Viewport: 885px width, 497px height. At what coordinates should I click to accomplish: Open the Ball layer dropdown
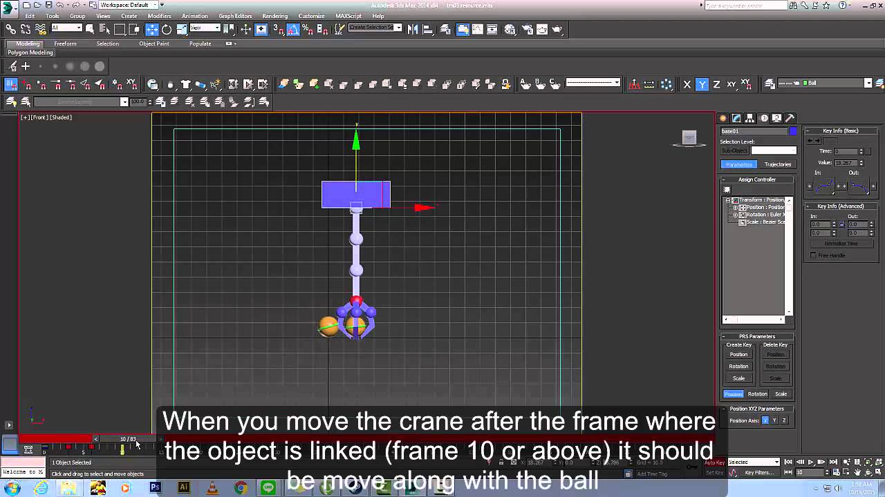[x=825, y=84]
